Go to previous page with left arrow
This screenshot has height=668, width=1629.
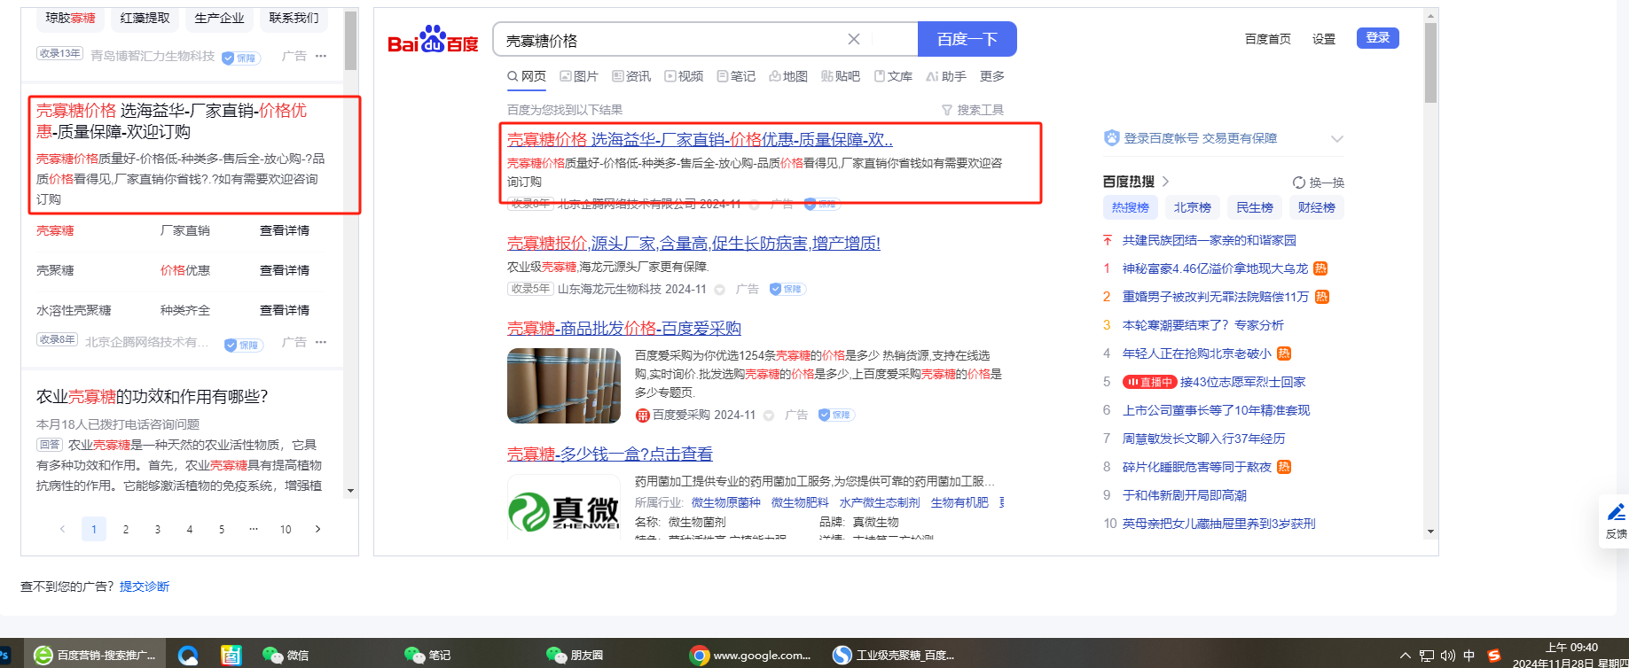coord(62,529)
